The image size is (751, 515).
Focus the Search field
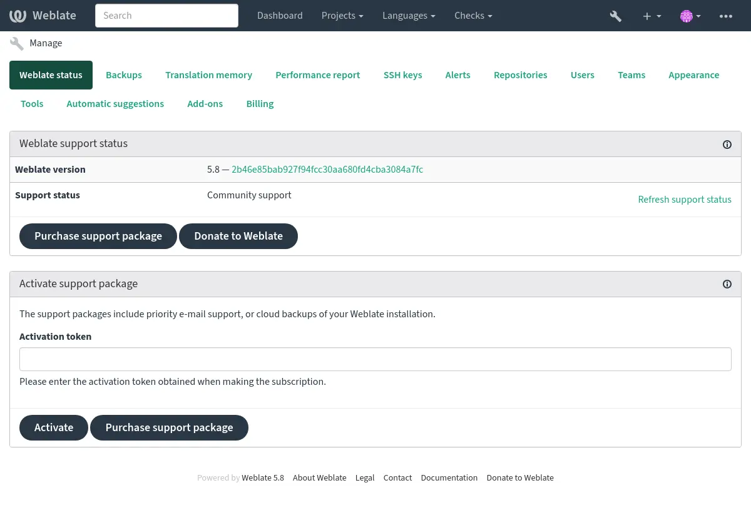166,16
